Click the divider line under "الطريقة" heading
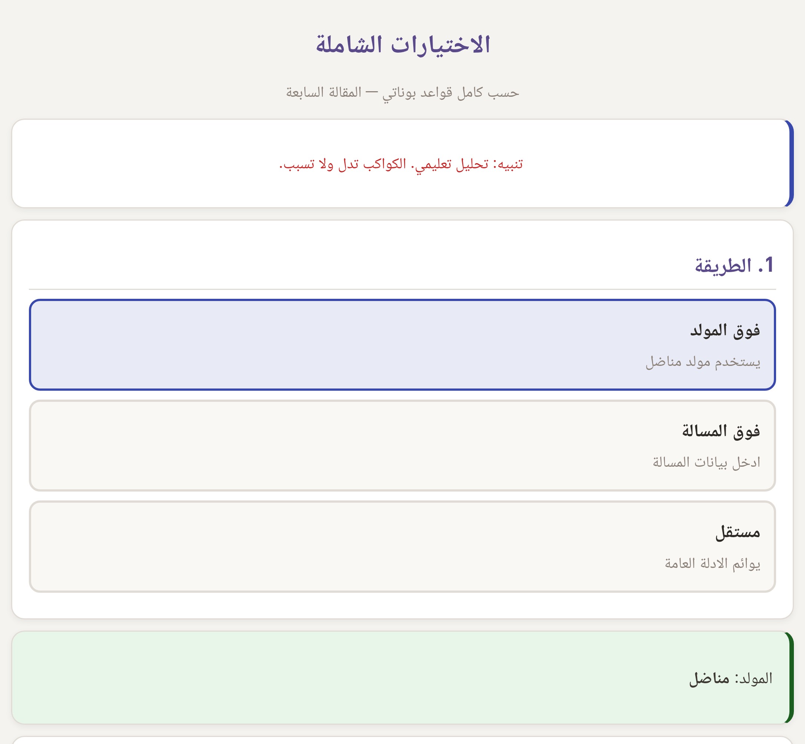805x744 pixels. (402, 289)
